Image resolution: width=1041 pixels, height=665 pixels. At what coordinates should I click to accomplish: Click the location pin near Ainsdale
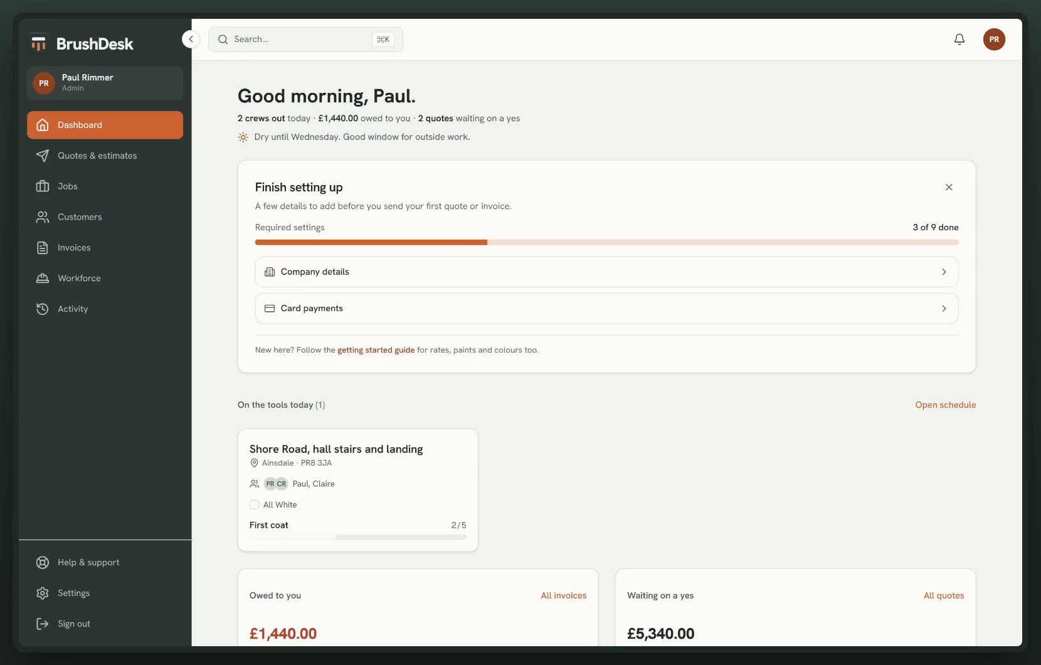point(254,463)
